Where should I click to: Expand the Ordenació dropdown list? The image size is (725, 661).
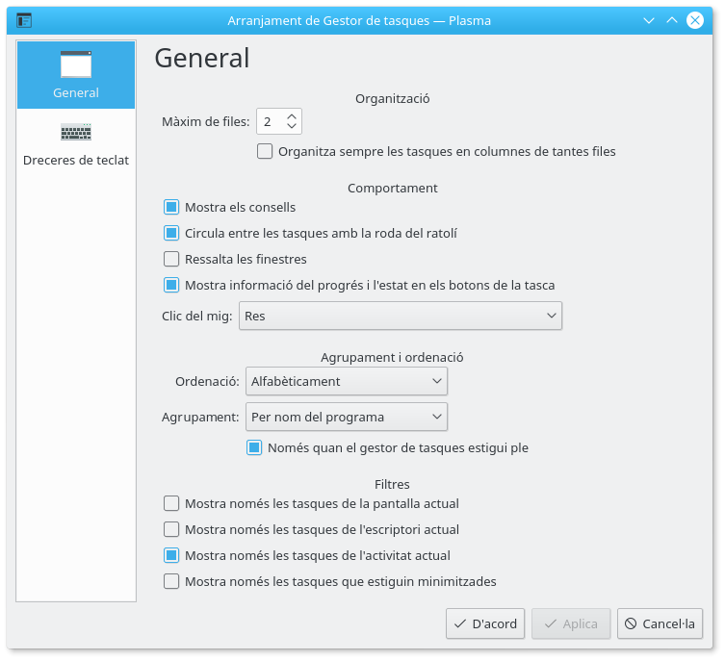[346, 381]
